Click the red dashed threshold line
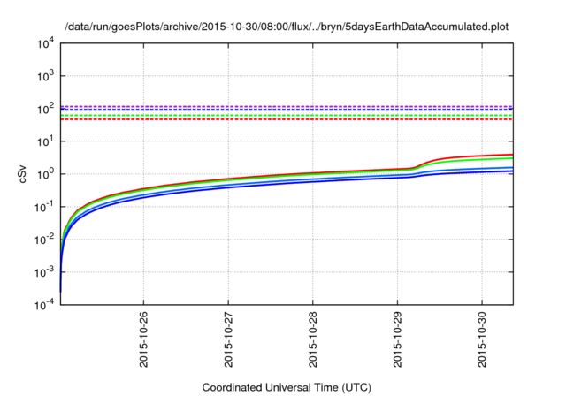The width and height of the screenshot is (566, 396). tap(287, 119)
